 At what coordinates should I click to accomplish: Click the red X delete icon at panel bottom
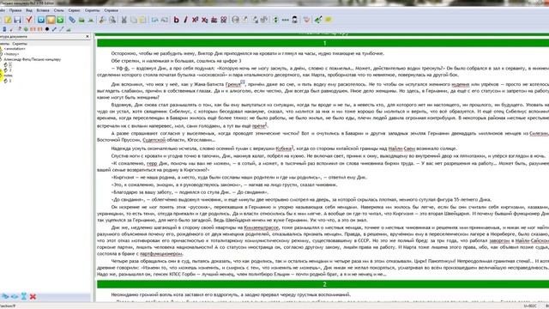coord(33,297)
